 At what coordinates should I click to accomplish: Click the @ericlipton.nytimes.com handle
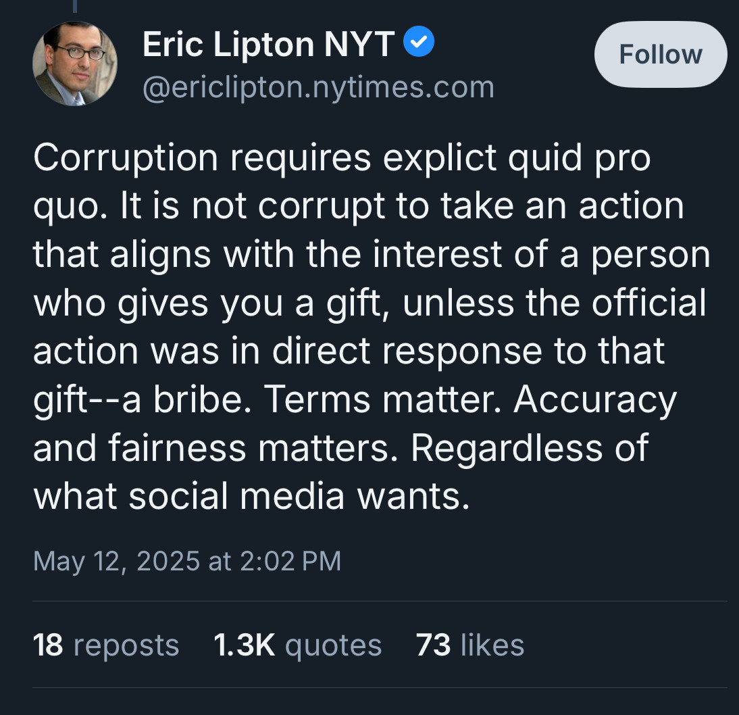click(318, 87)
